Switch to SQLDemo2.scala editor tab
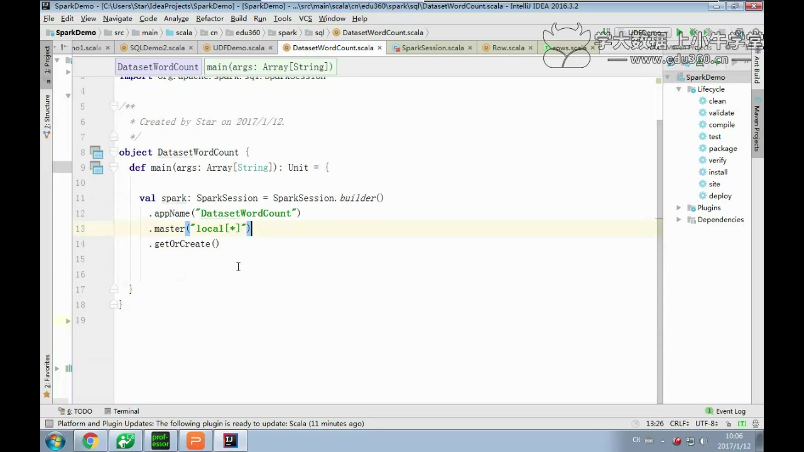Image resolution: width=804 pixels, height=452 pixels. [x=157, y=48]
